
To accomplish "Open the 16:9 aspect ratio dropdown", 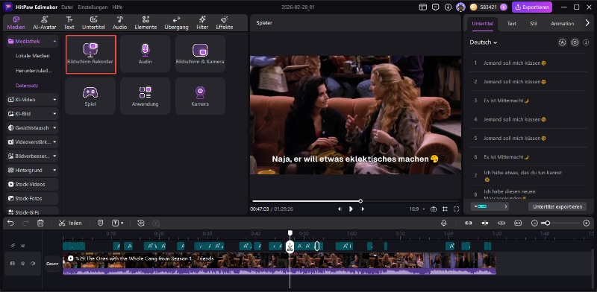I will click(x=417, y=209).
